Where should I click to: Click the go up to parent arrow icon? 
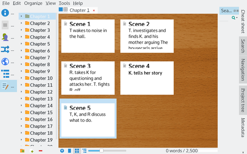(62, 151)
